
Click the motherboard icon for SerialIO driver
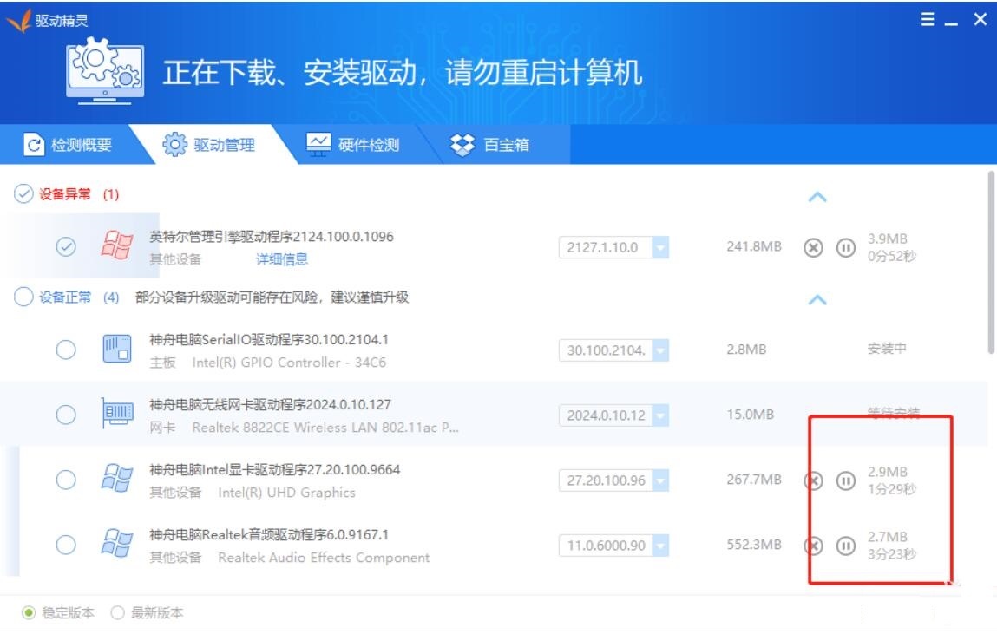[x=117, y=349]
